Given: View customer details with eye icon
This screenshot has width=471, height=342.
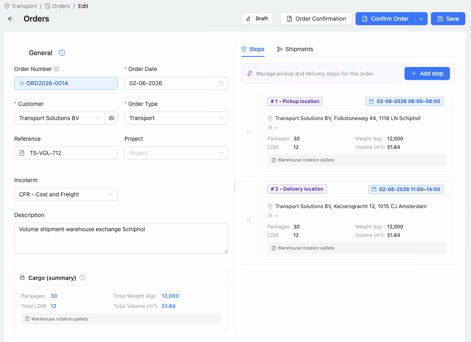Looking at the screenshot, I should 111,118.
